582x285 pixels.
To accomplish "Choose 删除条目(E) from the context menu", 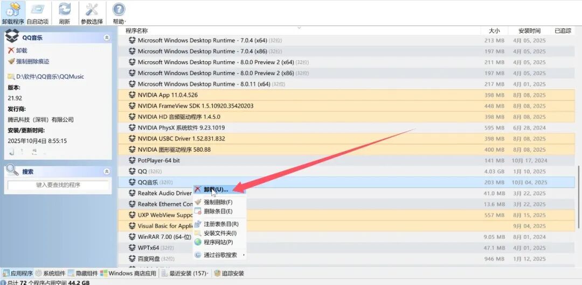I will point(219,211).
